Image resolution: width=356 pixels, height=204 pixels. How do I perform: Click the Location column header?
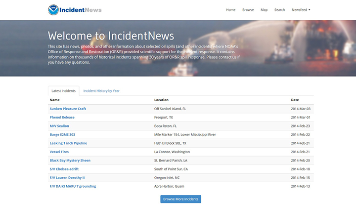point(161,100)
